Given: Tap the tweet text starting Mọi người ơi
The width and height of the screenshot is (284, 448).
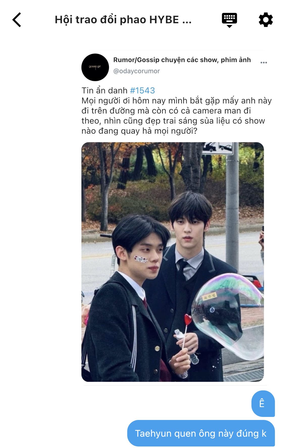Looking at the screenshot, I should (x=176, y=116).
